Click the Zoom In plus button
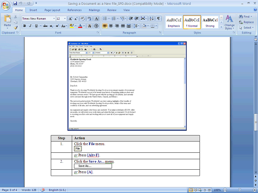Image resolution: width=258 pixels, height=193 pixels. point(254,190)
